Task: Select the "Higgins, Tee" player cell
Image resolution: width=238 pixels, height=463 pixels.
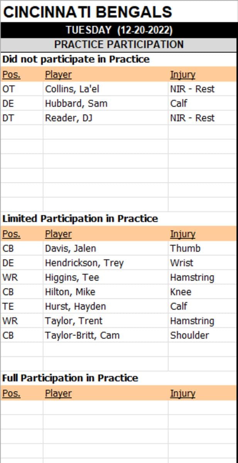Action: point(72,277)
